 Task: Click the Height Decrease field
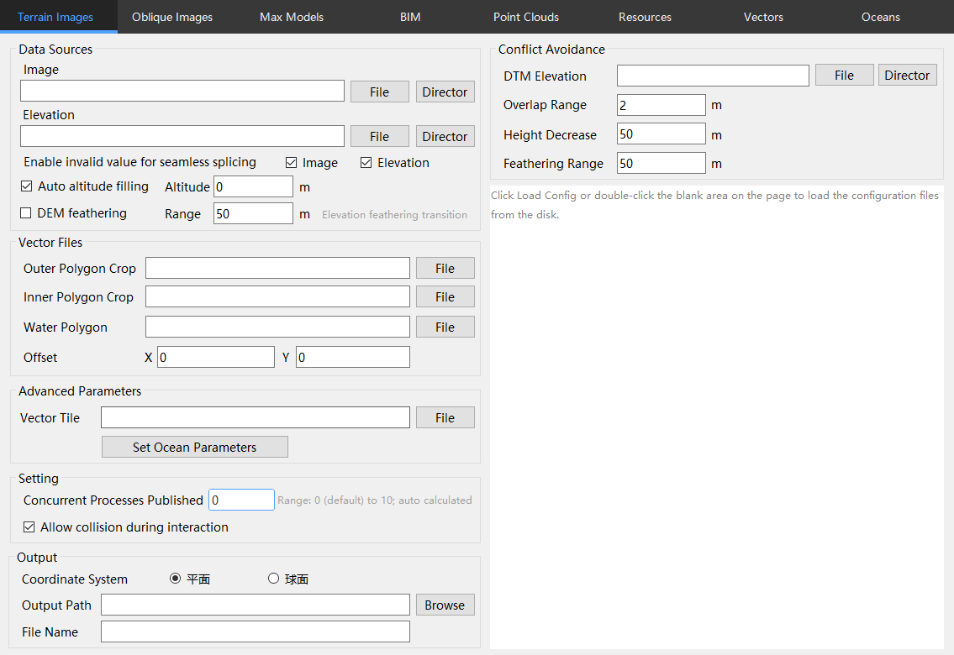[661, 134]
